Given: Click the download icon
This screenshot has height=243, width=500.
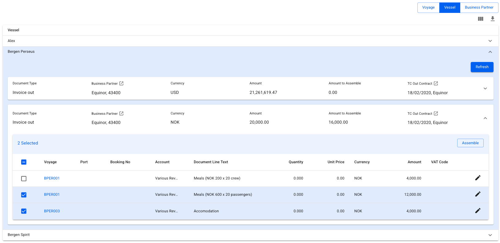Looking at the screenshot, I should pos(492,19).
